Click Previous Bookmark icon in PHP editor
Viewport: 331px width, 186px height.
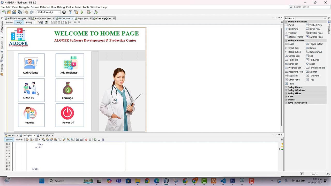coord(64,140)
